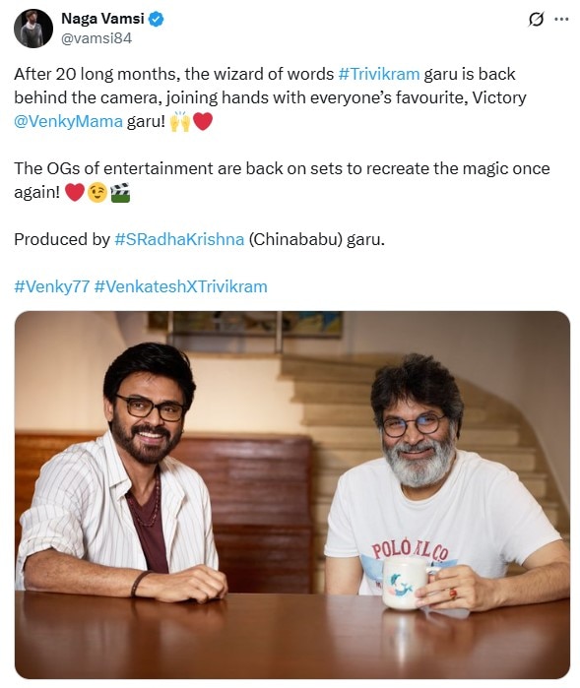Open the Naga Vamsi display name
The height and width of the screenshot is (688, 580).
102,19
